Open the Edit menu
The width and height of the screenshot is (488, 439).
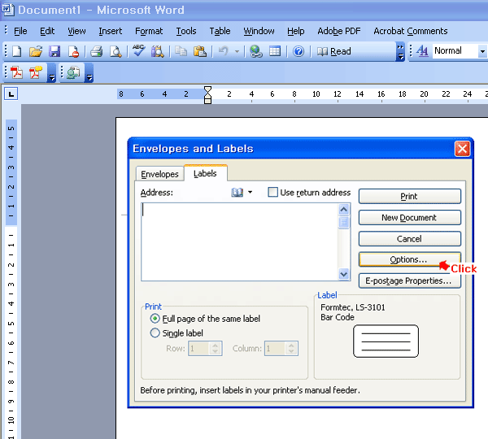47,31
